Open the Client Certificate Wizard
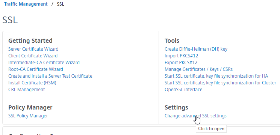Image resolution: width=280 pixels, height=135 pixels. pyautogui.click(x=33, y=56)
